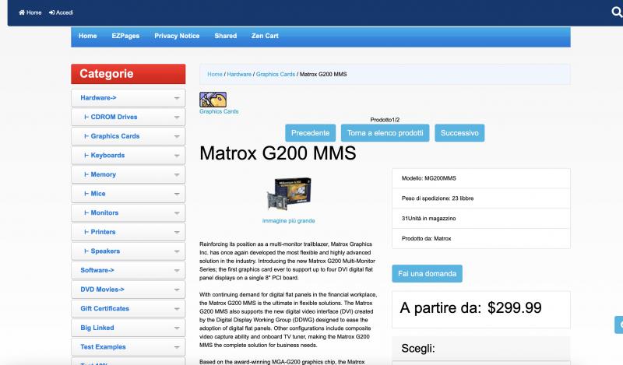Open Shared in the navigation bar
Viewport: 623px width, 365px height.
(226, 36)
